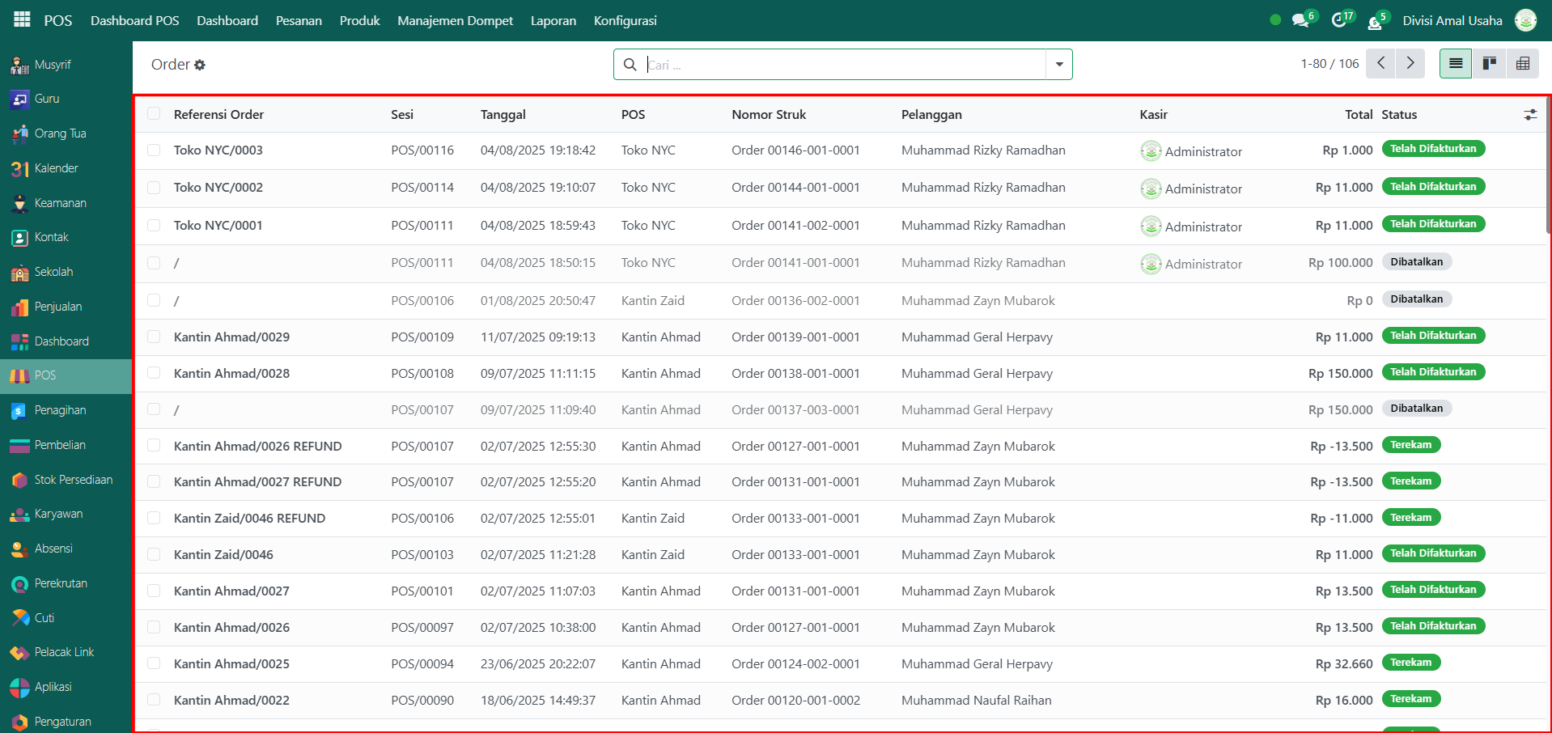Go to next page of orders
Image resolution: width=1552 pixels, height=733 pixels.
click(1410, 63)
